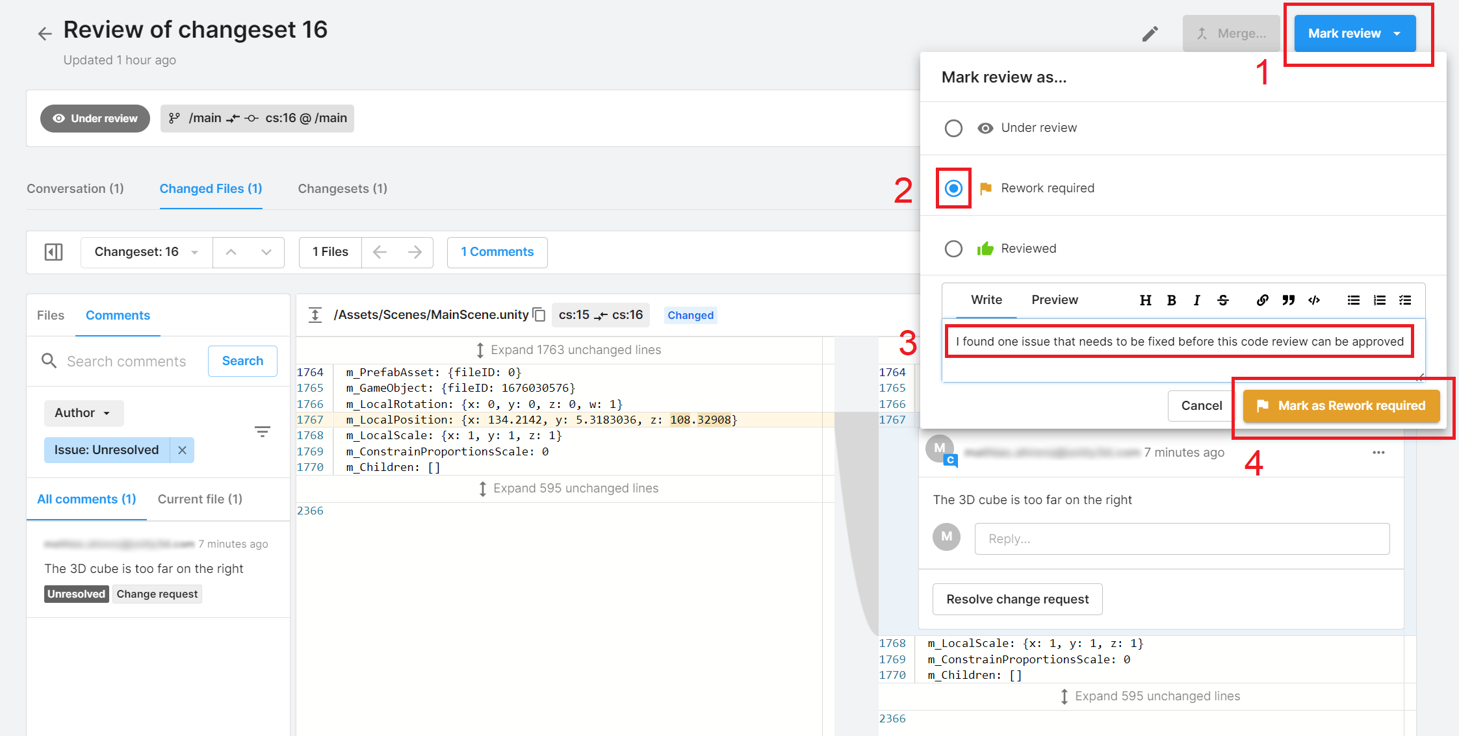1459x736 pixels.
Task: Click the pencil edit title icon
Action: pyautogui.click(x=1150, y=34)
